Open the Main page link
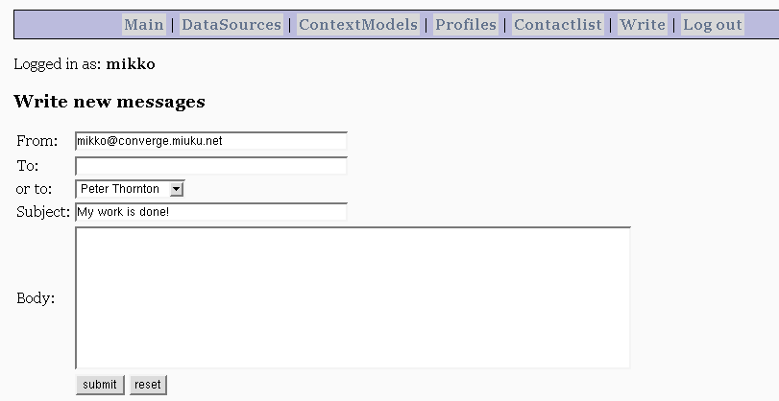 143,24
